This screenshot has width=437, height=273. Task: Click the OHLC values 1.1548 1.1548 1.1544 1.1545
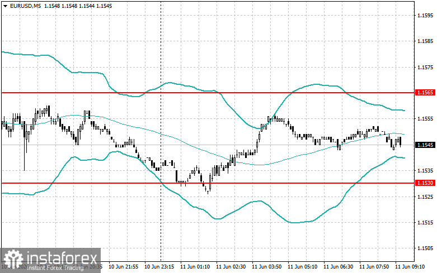click(78, 6)
